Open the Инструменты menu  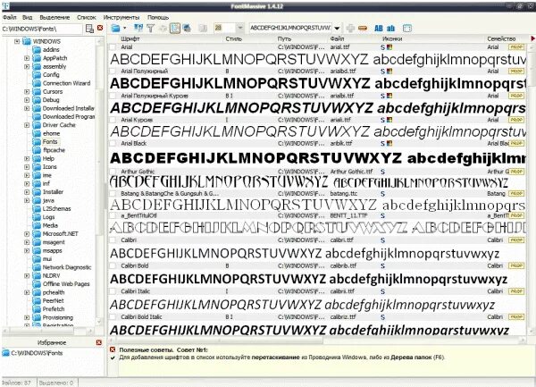121,17
